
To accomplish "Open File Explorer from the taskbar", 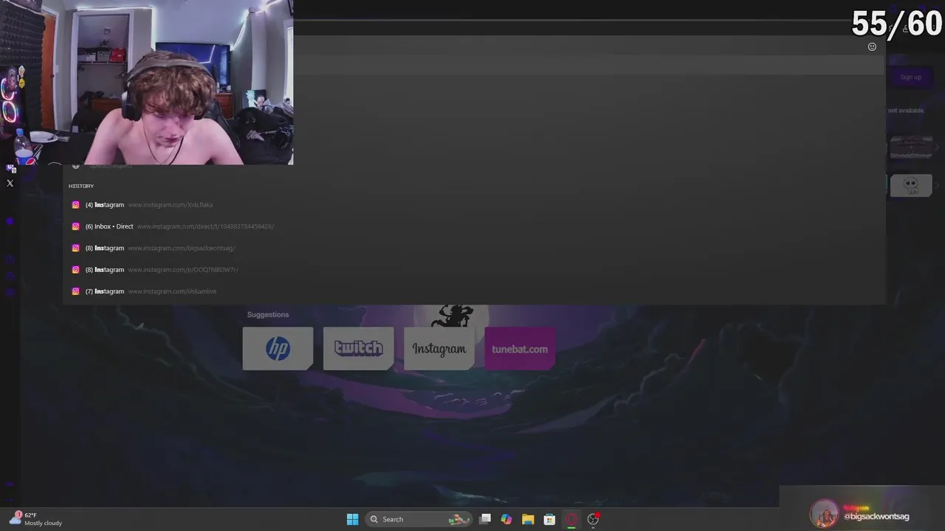I will coord(528,519).
